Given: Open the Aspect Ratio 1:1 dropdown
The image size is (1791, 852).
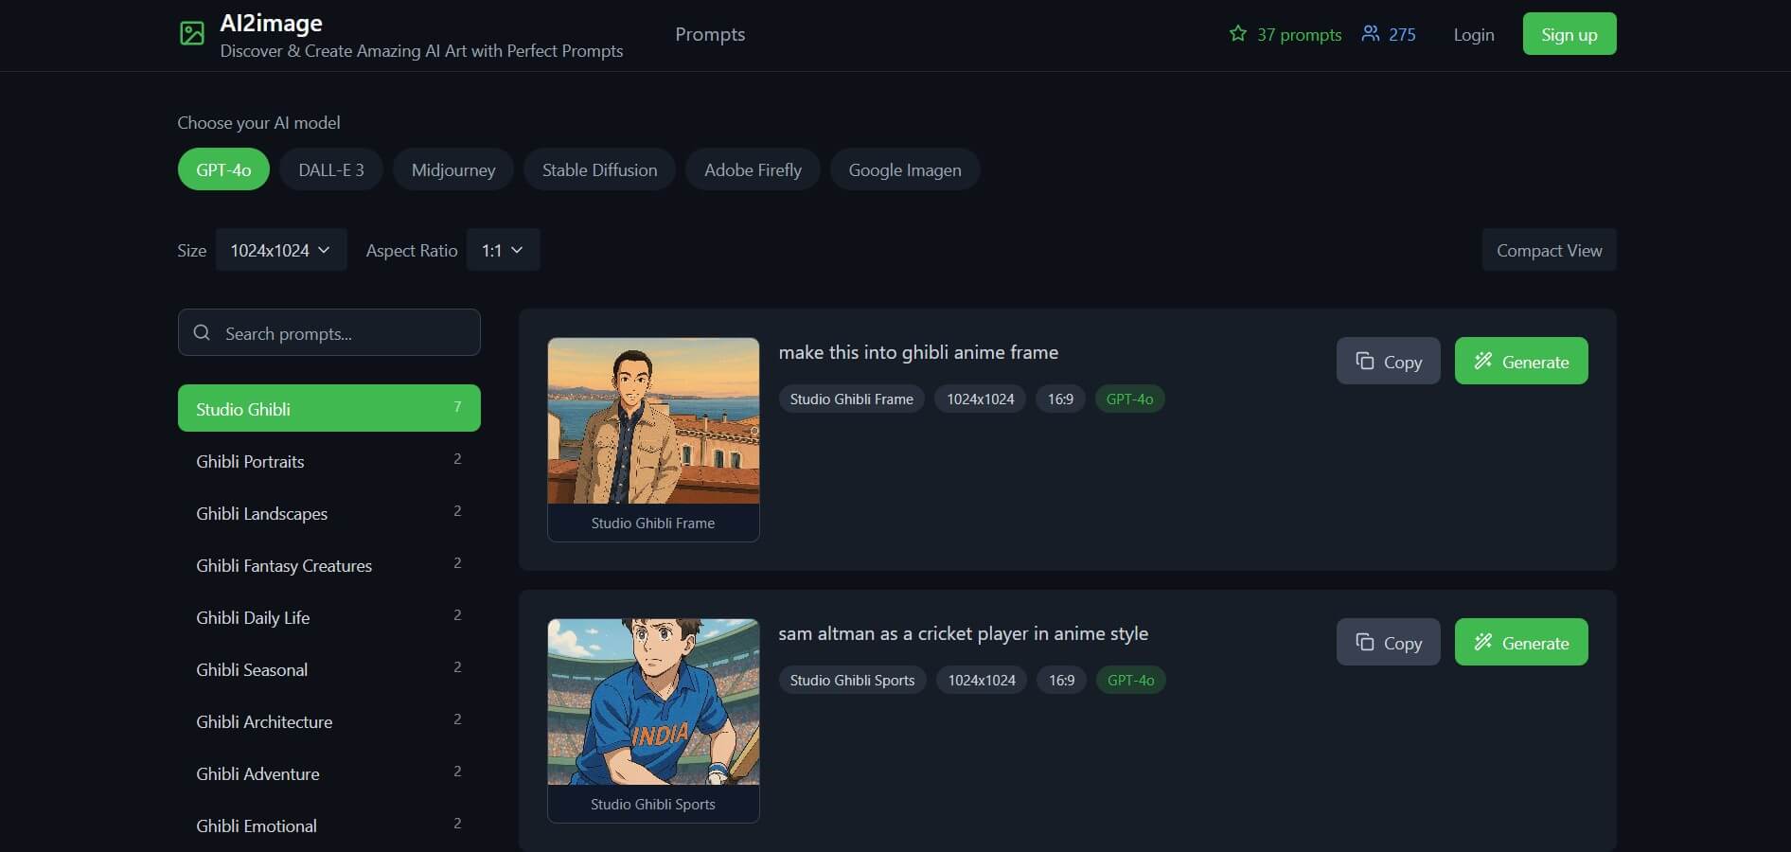Looking at the screenshot, I should pyautogui.click(x=503, y=250).
